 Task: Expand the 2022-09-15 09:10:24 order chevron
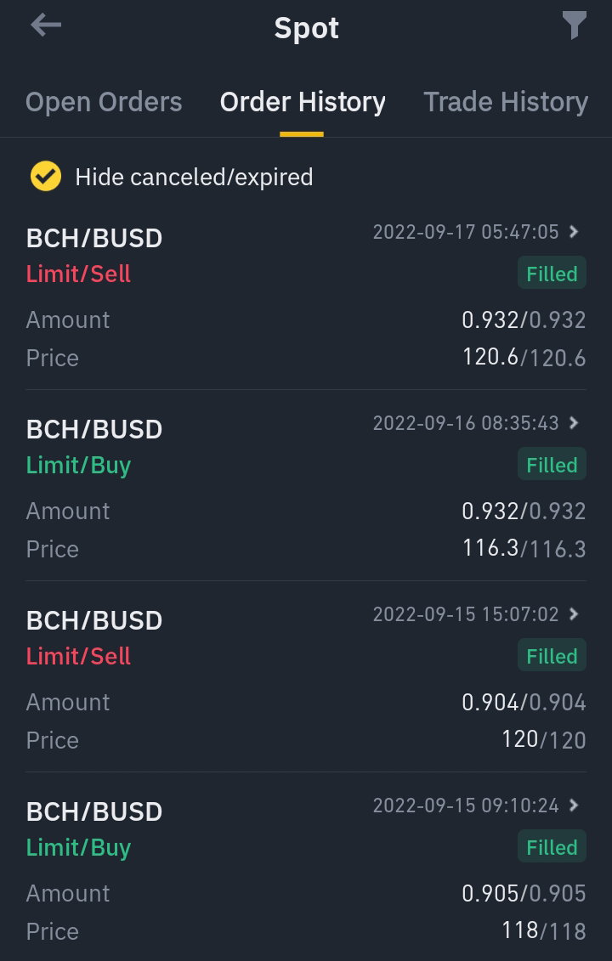[x=574, y=806]
